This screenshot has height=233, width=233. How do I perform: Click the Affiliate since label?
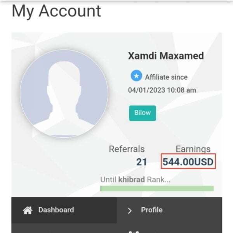tap(166, 77)
